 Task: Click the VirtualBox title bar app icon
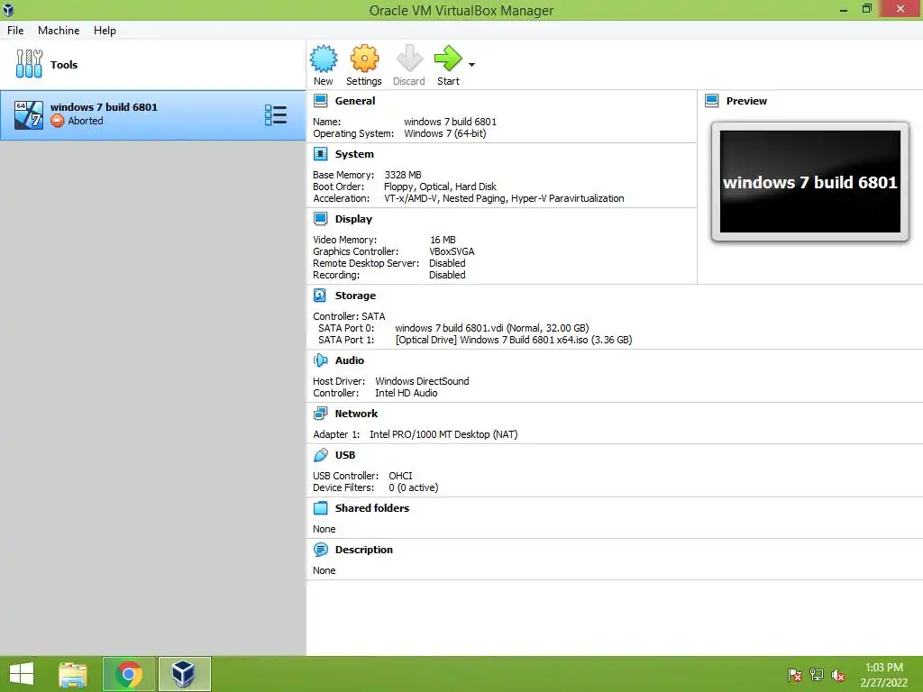(8, 10)
